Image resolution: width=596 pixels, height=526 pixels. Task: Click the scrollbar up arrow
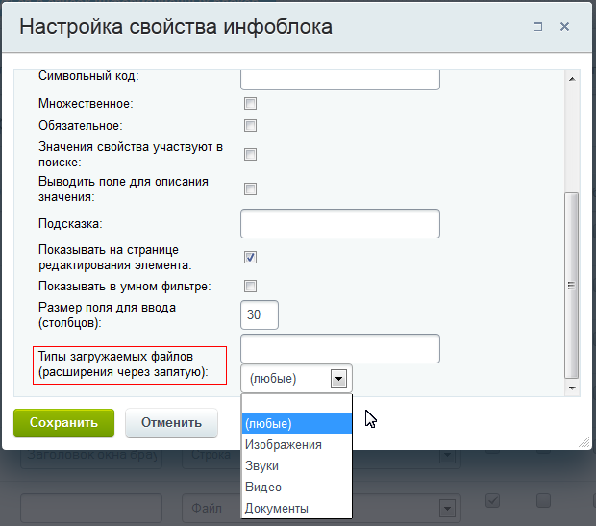pos(572,79)
